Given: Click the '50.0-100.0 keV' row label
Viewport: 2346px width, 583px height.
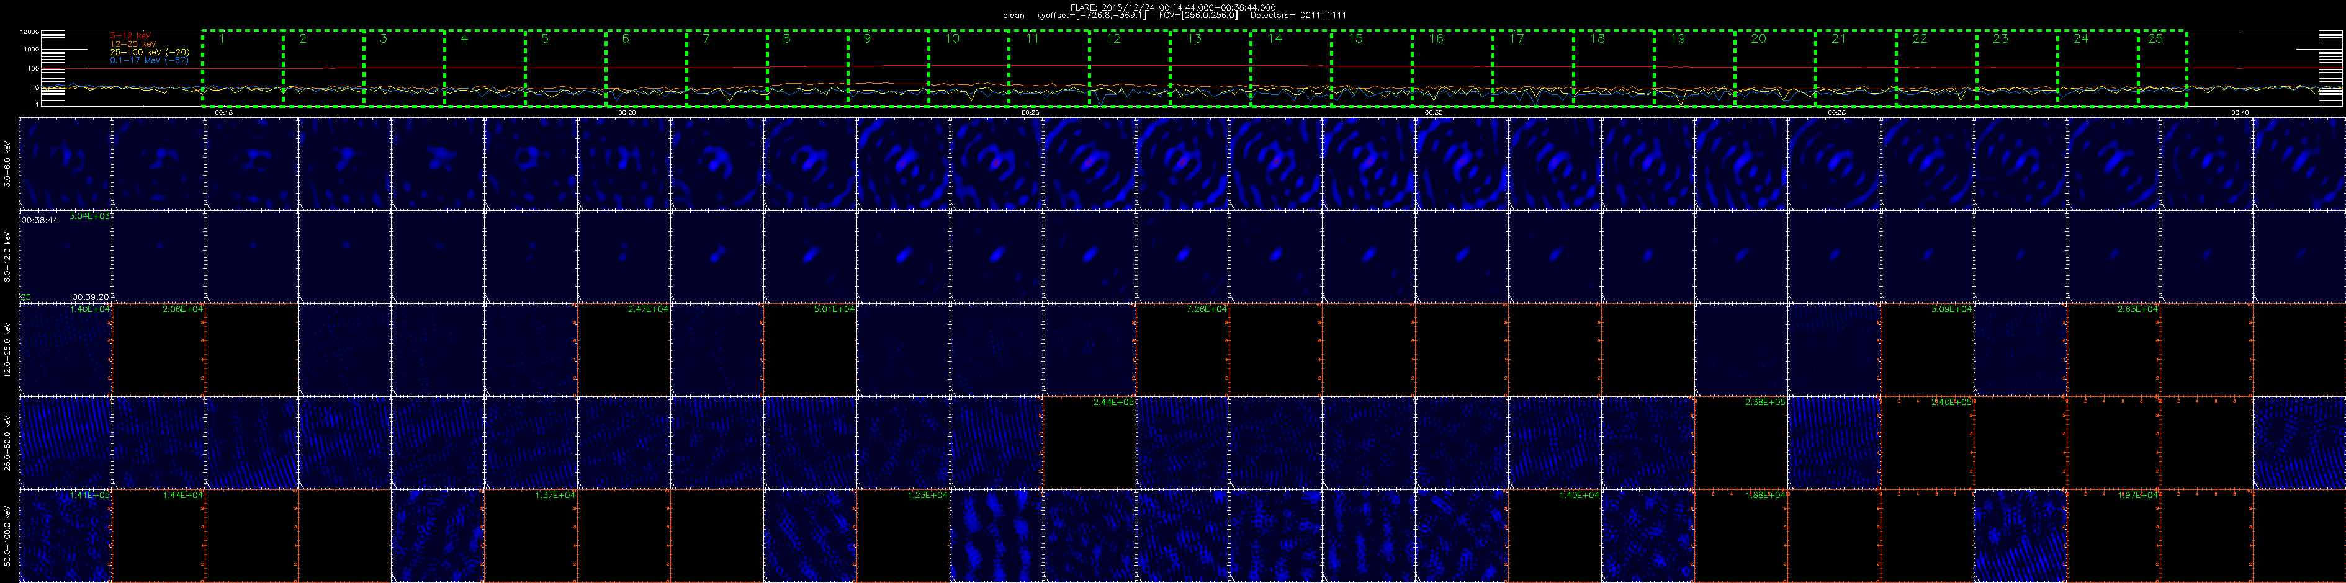Looking at the screenshot, I should [8, 536].
